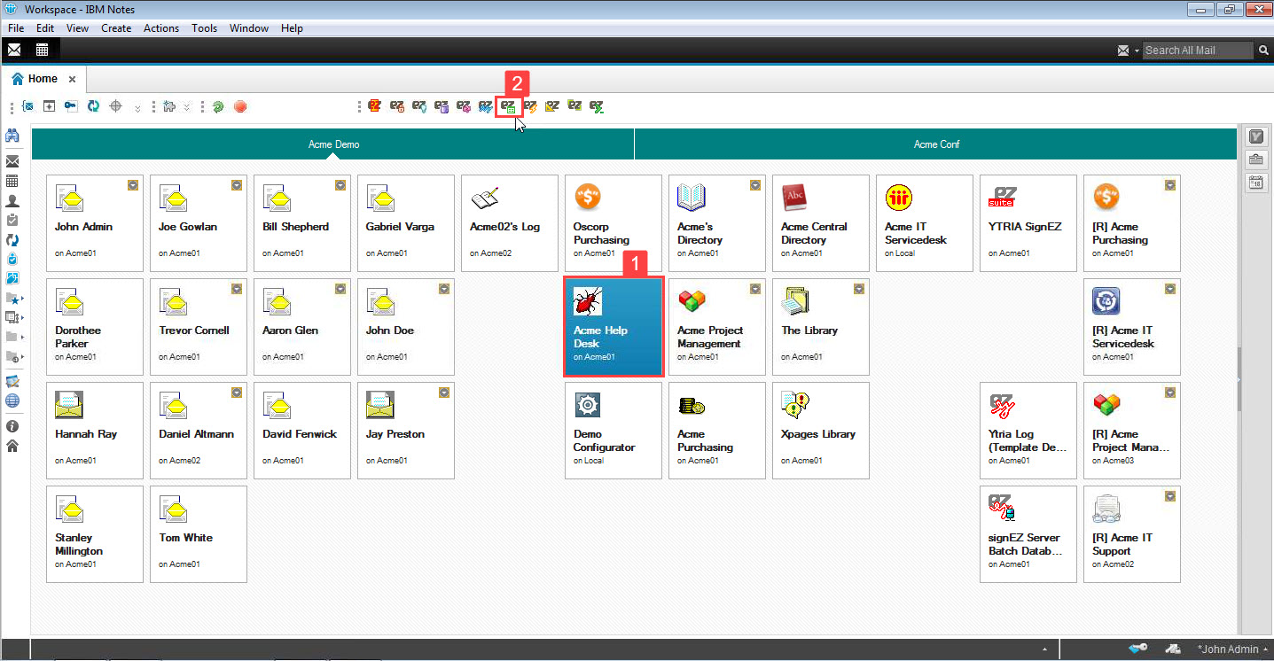The width and height of the screenshot is (1274, 661).
Task: Open the Create menu
Action: (116, 27)
